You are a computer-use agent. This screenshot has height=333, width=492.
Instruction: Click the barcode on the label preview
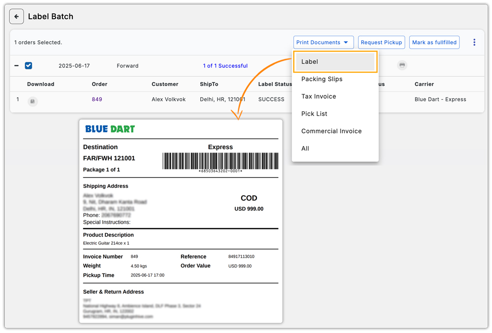click(220, 161)
